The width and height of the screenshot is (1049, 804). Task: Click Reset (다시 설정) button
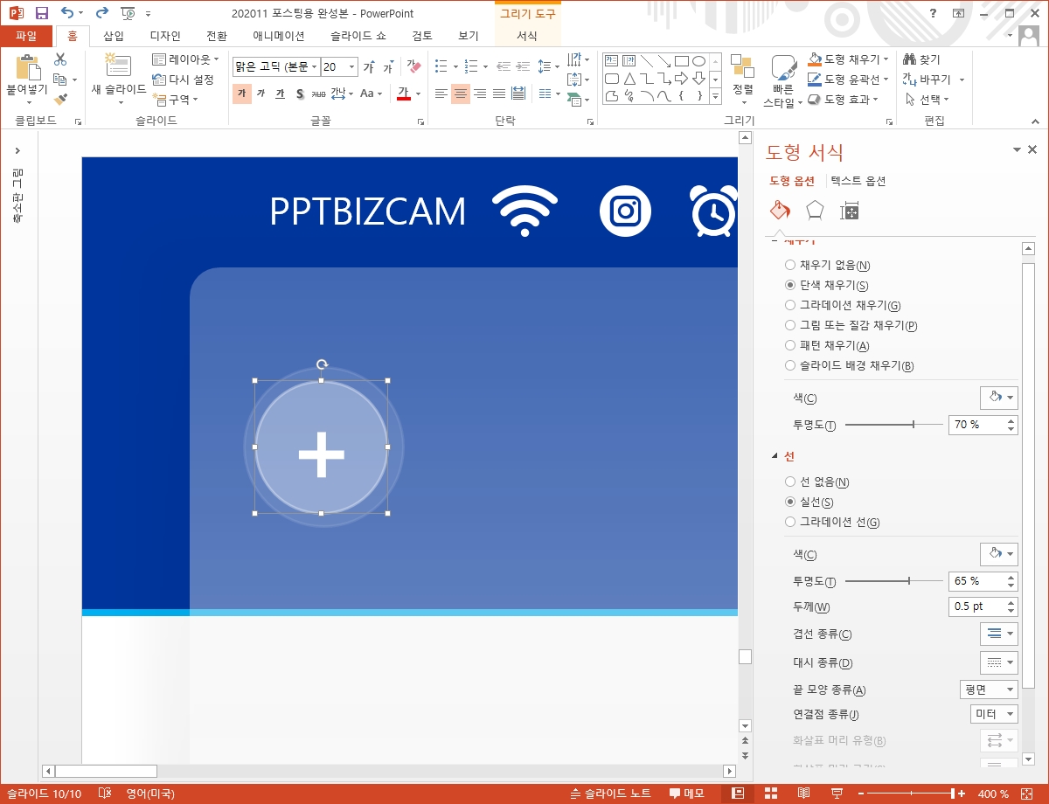183,80
